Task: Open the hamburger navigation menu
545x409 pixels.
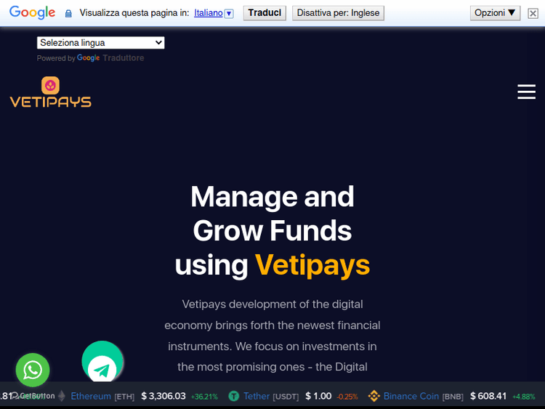Action: point(526,92)
